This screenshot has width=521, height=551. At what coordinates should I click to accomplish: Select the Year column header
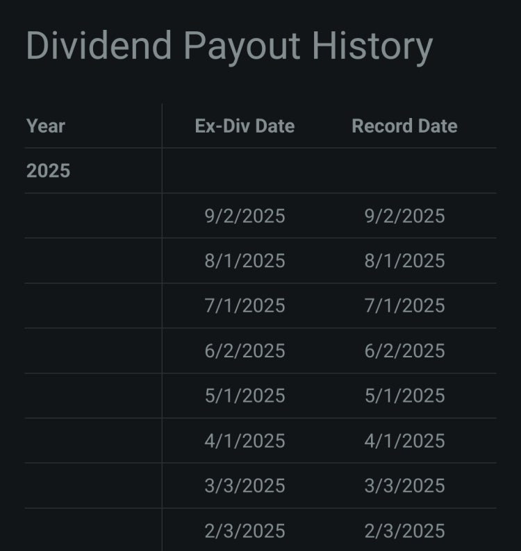pos(46,126)
